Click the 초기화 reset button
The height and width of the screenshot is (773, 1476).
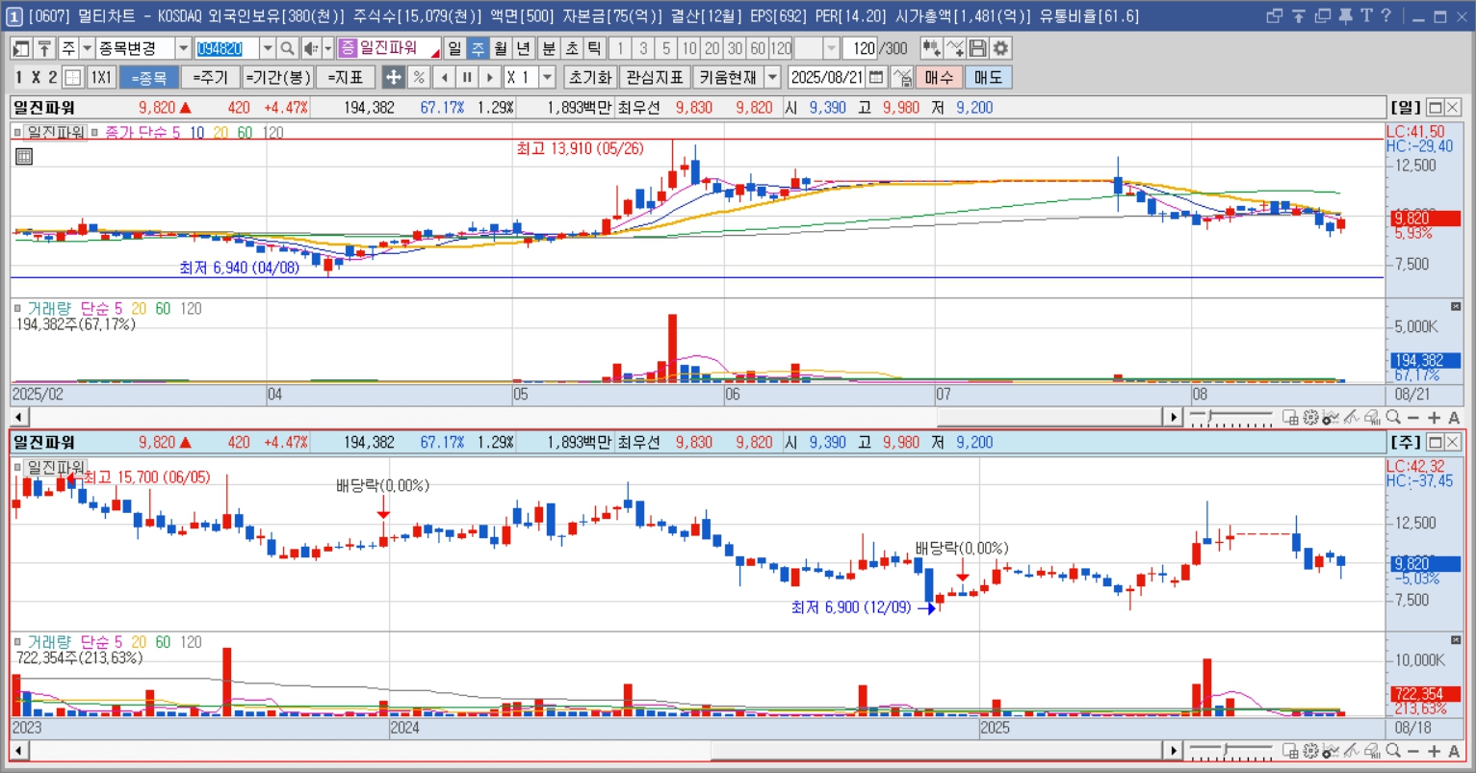pos(589,77)
